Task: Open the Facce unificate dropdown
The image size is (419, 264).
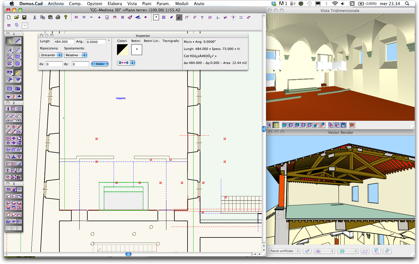Action: coord(284,251)
